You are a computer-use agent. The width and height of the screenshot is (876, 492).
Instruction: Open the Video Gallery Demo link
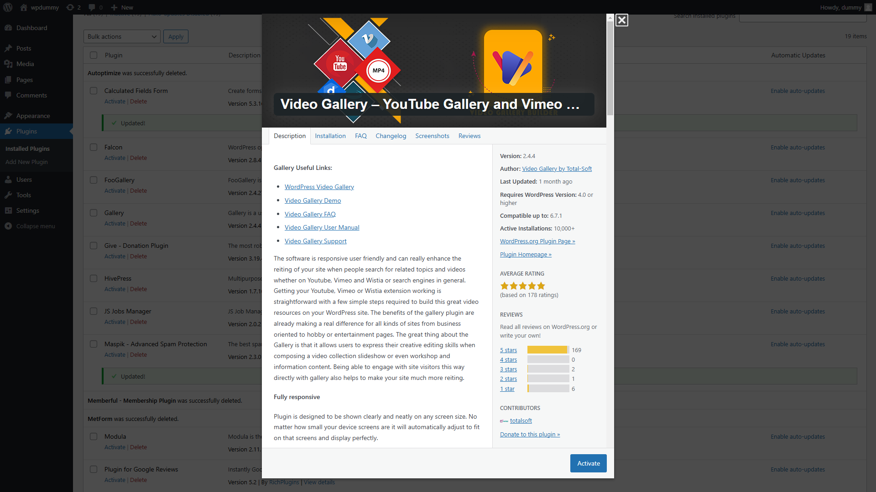pyautogui.click(x=313, y=200)
